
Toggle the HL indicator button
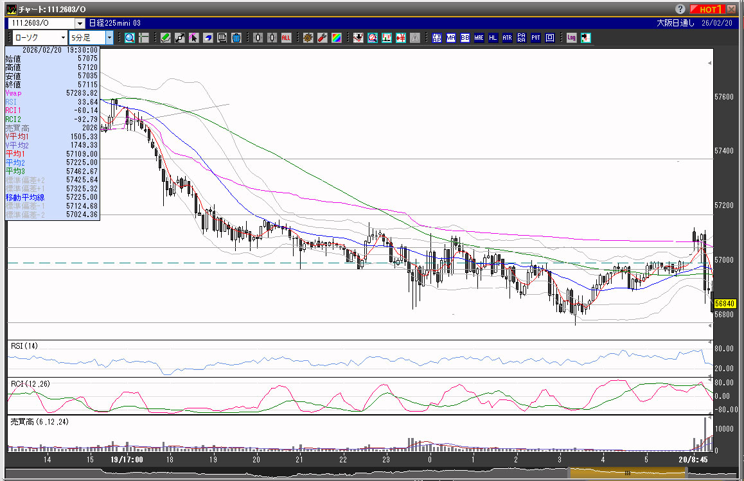493,38
